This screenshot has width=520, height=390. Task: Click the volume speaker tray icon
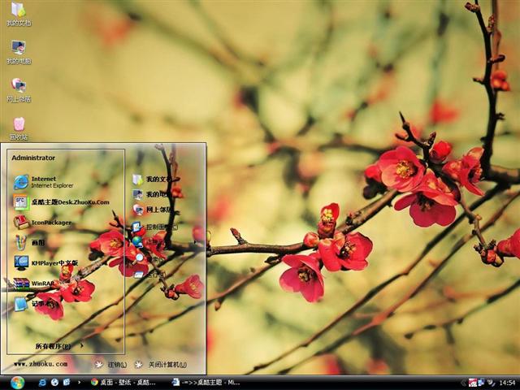tap(491, 383)
